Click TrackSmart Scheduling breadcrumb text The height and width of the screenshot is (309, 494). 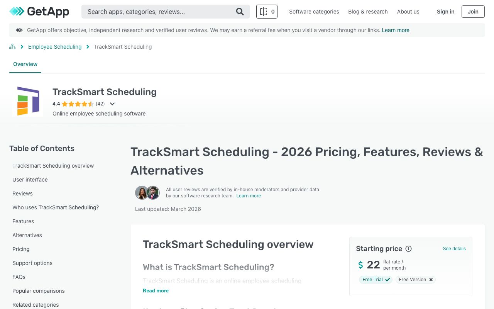point(123,47)
